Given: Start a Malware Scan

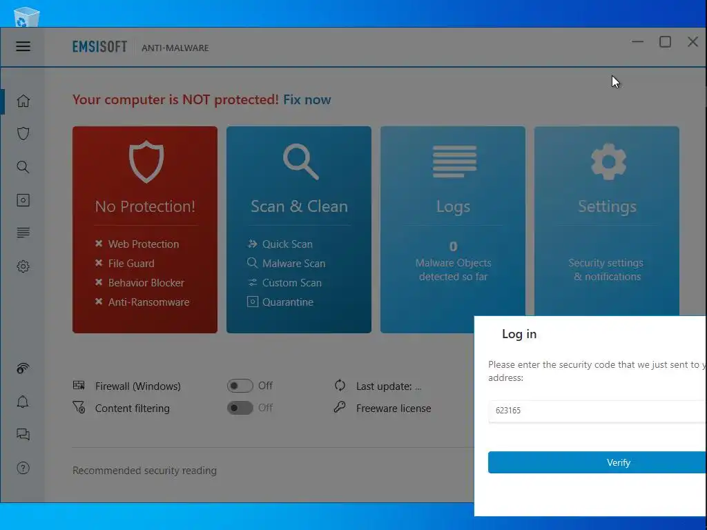Looking at the screenshot, I should tap(293, 263).
